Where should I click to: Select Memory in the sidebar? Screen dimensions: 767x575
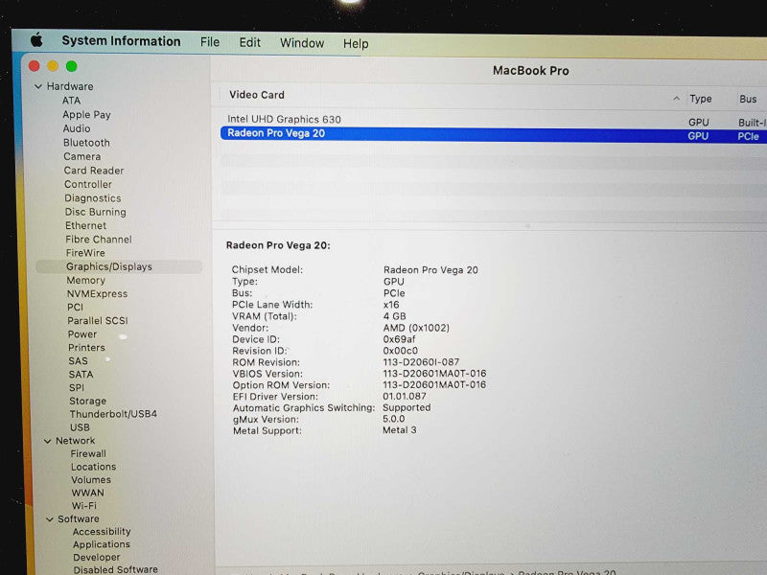[x=86, y=280]
